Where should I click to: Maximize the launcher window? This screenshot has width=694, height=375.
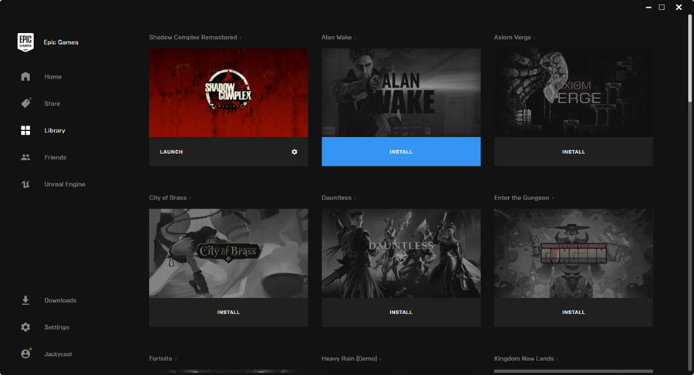point(662,7)
